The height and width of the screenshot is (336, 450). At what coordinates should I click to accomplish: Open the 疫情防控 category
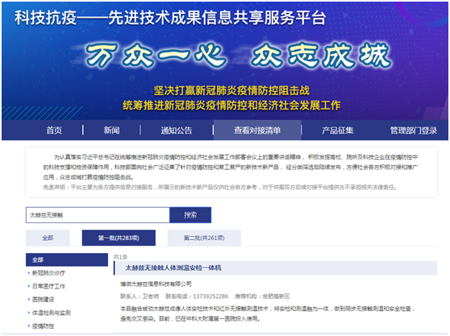[43, 326]
